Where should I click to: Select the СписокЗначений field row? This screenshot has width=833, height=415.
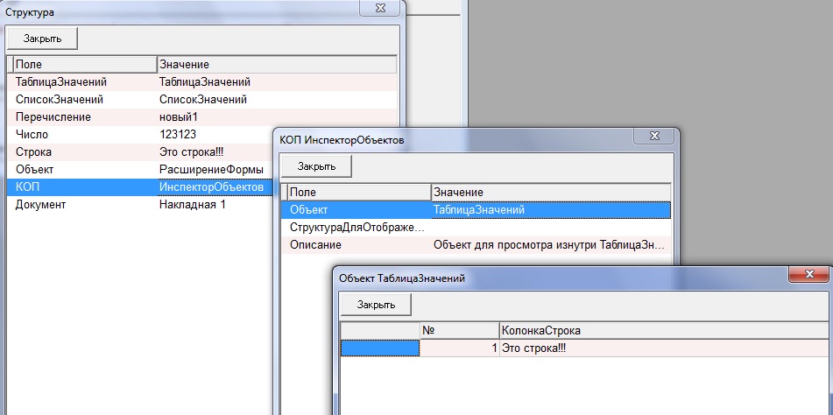[60, 100]
